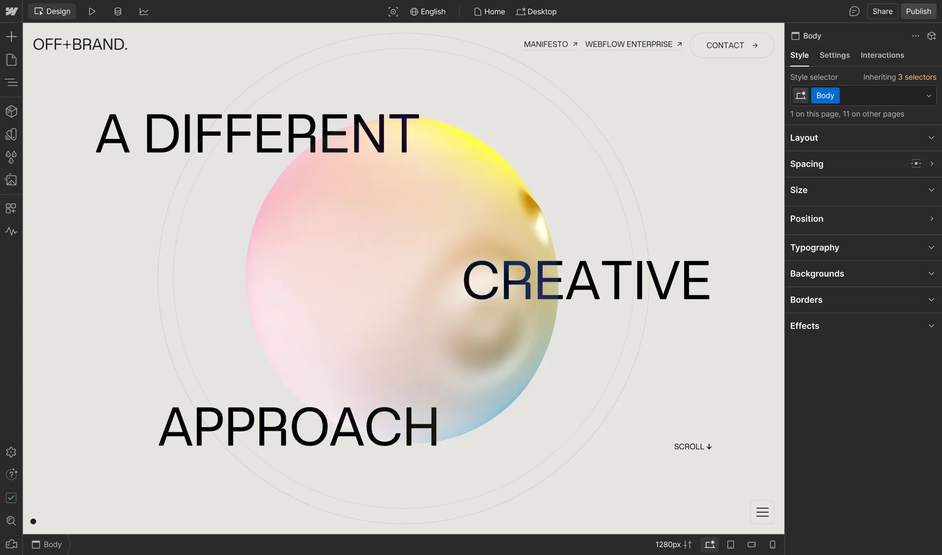Open the Components panel
942x555 pixels.
coord(11,111)
